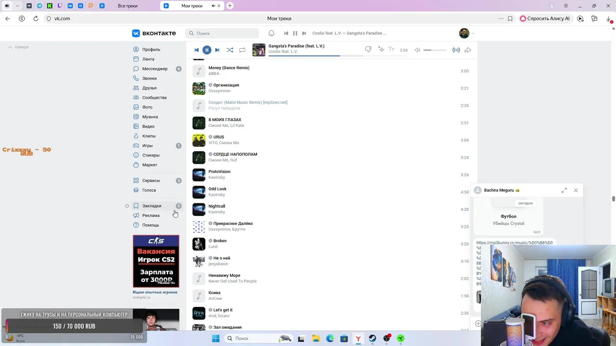Viewport: 616px width, 346px height.
Task: Click Спросить Алису AI button
Action: (x=545, y=18)
